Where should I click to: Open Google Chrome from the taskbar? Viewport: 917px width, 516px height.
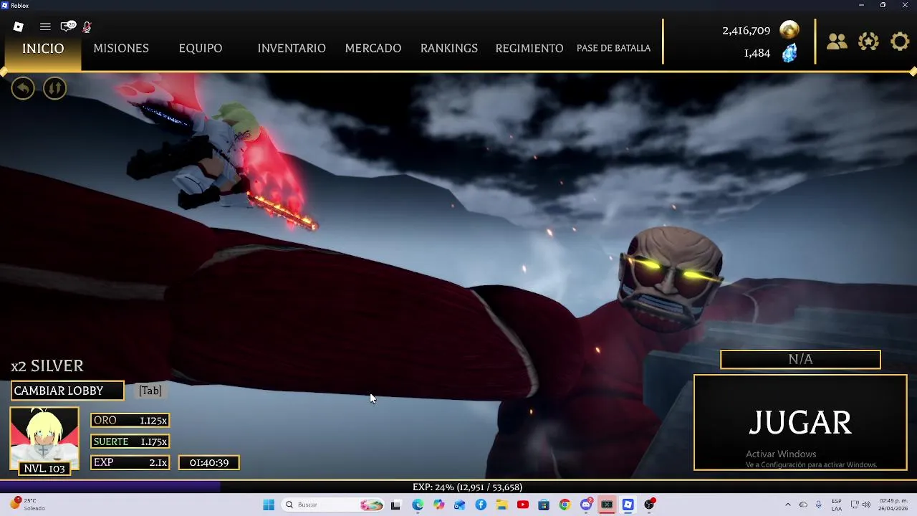565,505
